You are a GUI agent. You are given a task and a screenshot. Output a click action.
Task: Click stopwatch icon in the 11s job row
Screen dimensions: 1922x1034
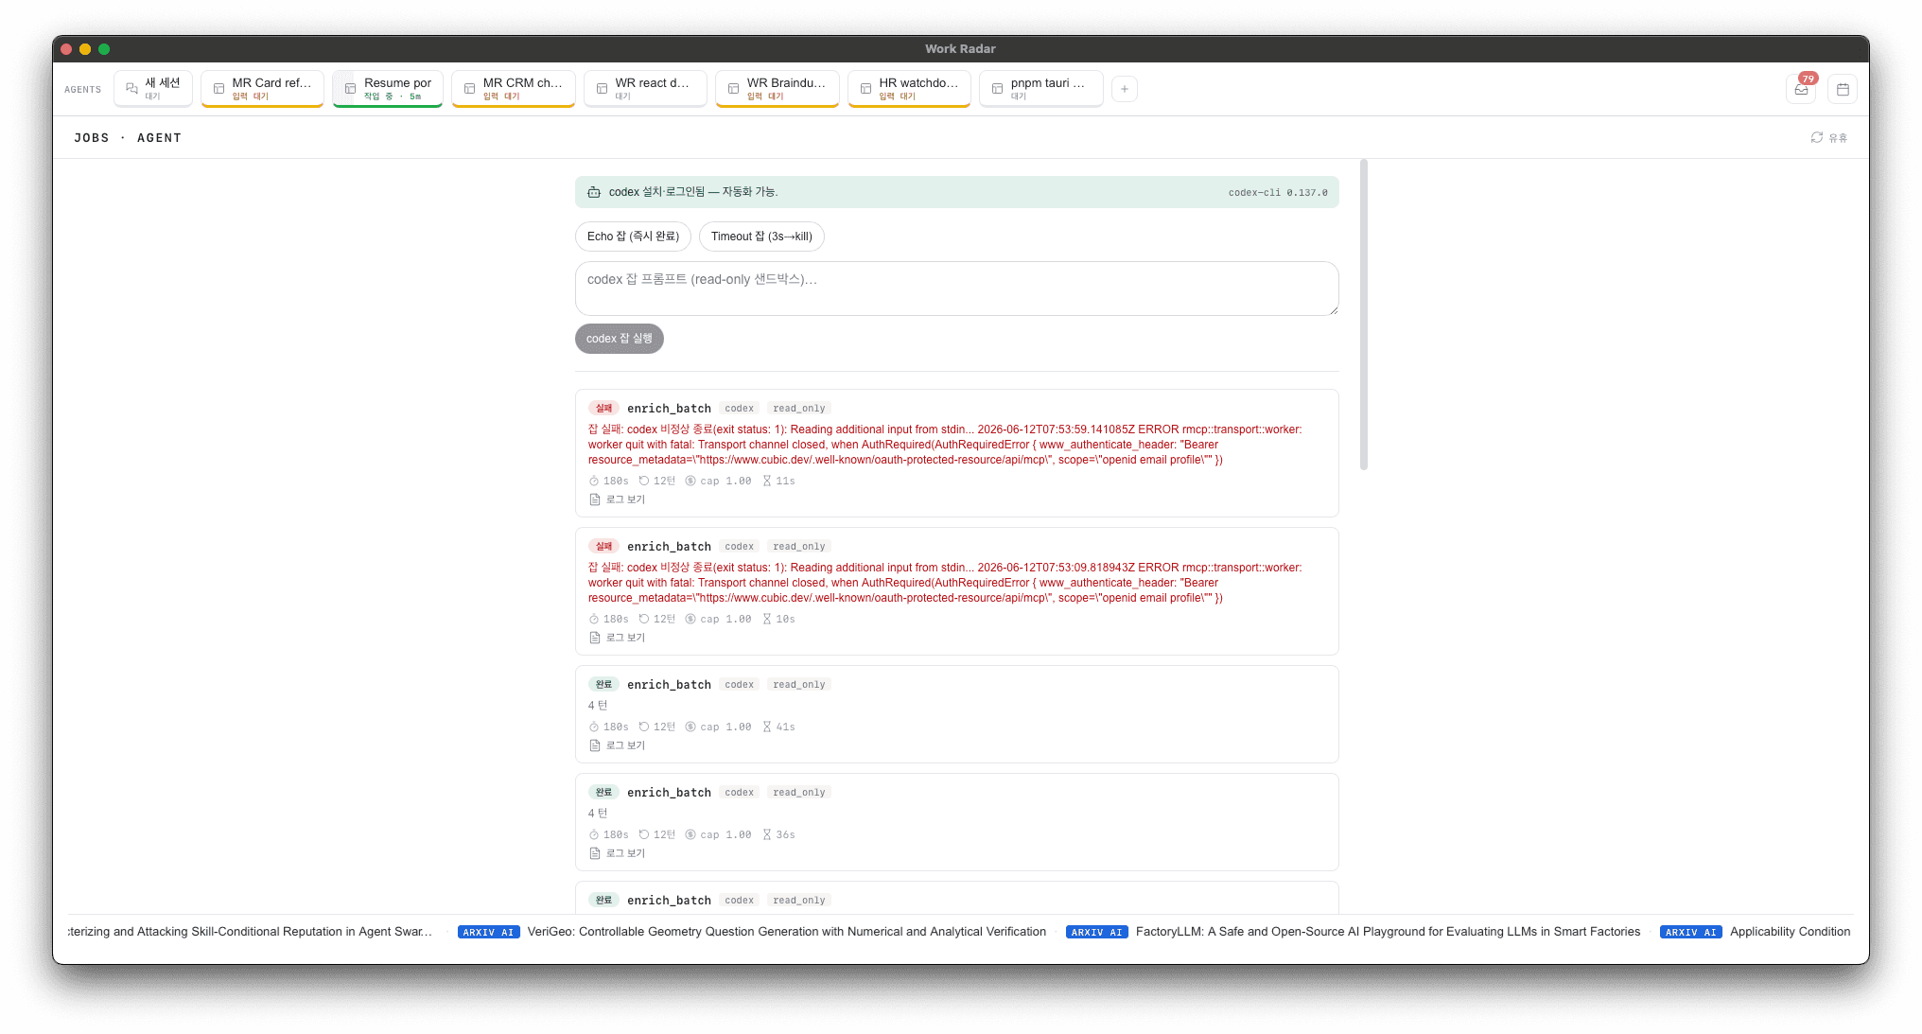pyautogui.click(x=594, y=482)
